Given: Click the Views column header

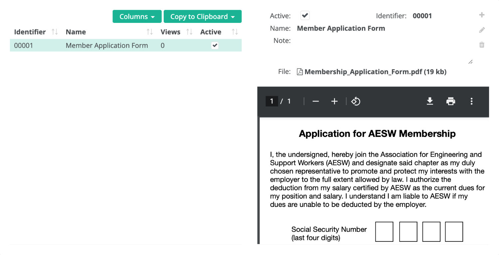Looking at the screenshot, I should (170, 32).
